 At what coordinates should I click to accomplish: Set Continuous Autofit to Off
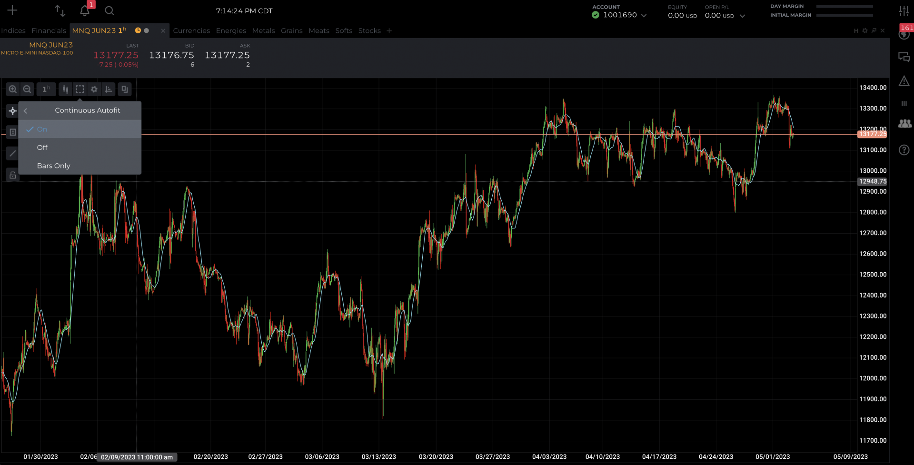pos(80,148)
